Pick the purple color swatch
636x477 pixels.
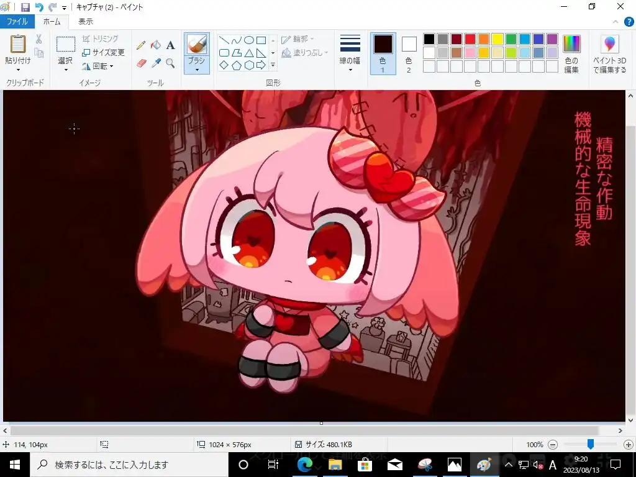tap(552, 39)
